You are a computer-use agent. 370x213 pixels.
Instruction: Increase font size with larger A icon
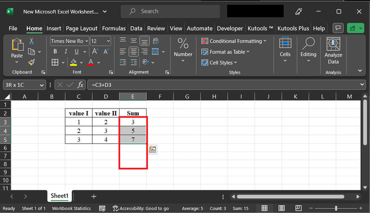tap(95, 51)
